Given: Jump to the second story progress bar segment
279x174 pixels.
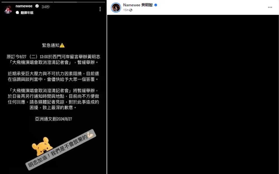Looking at the screenshot, I should 79,2.
